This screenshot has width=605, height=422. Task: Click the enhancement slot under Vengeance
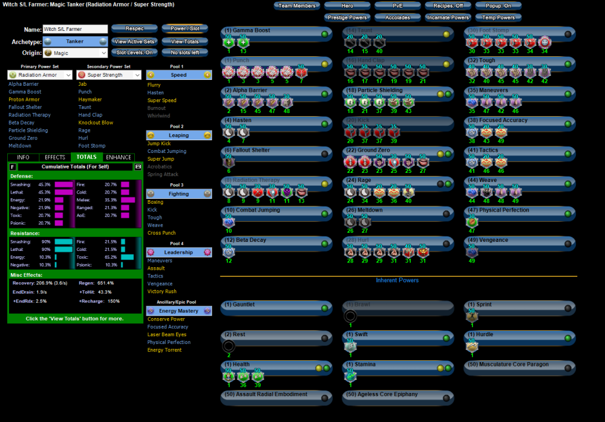pyautogui.click(x=471, y=252)
